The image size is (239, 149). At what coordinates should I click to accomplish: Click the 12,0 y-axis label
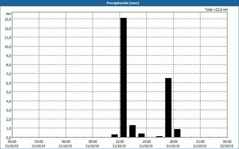click(x=8, y=28)
